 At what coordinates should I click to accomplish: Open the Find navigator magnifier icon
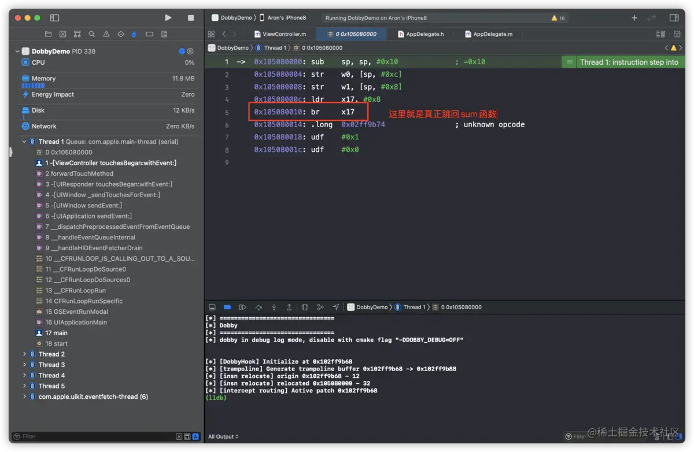pyautogui.click(x=91, y=34)
